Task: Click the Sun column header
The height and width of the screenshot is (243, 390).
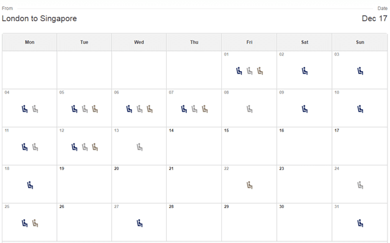Action: click(x=360, y=42)
